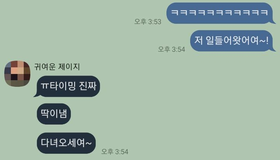Select the ㅋㅋㅋㅋㅋㅋㅋㅋㅋㅋㅋ message bubble
The height and width of the screenshot is (160, 280).
coord(220,13)
